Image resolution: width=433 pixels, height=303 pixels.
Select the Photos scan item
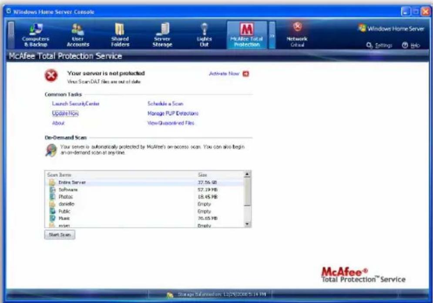(x=144, y=197)
